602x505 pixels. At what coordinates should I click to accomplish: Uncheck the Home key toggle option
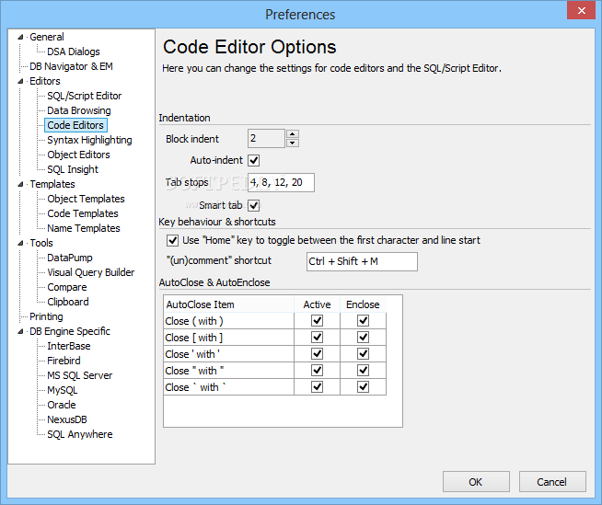[x=172, y=240]
